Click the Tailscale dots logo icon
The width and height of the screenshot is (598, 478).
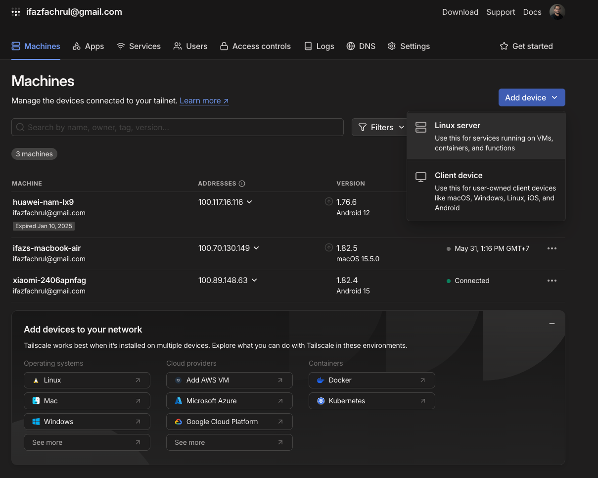(16, 12)
